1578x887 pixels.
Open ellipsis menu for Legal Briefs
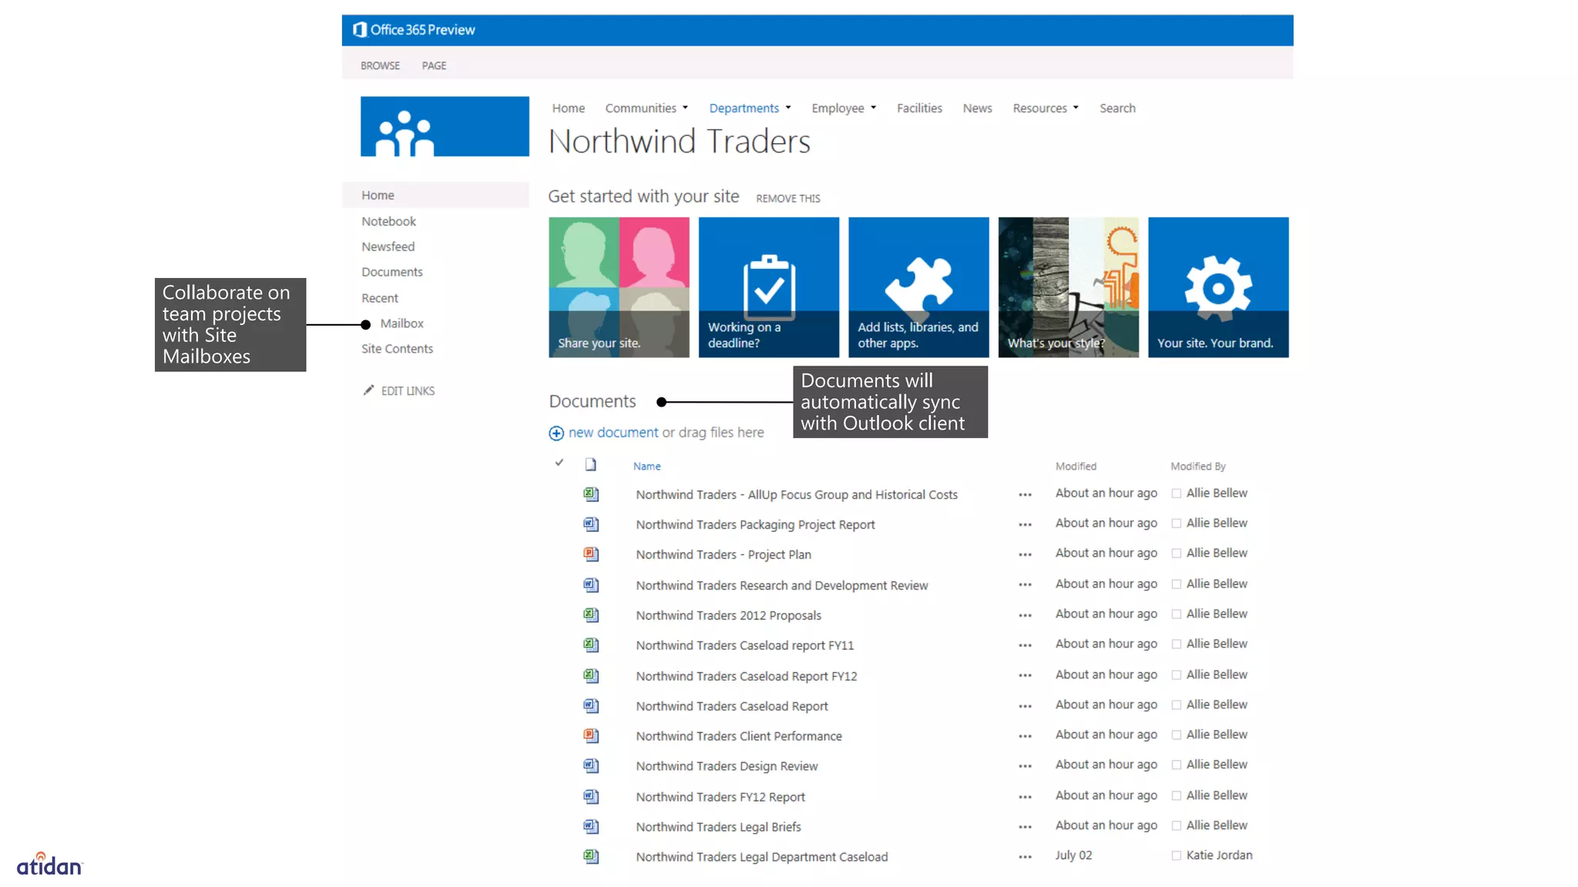(1025, 828)
